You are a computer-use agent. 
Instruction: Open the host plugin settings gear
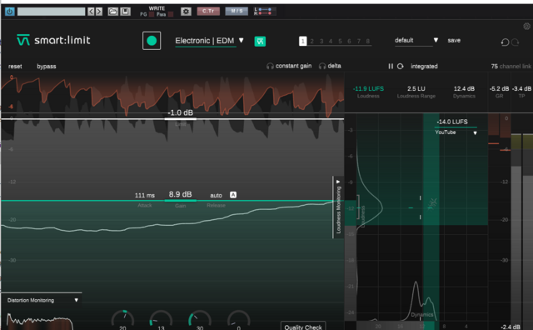coord(186,12)
